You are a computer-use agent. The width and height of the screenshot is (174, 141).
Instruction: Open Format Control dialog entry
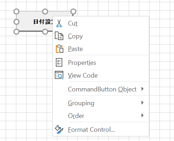101,129
